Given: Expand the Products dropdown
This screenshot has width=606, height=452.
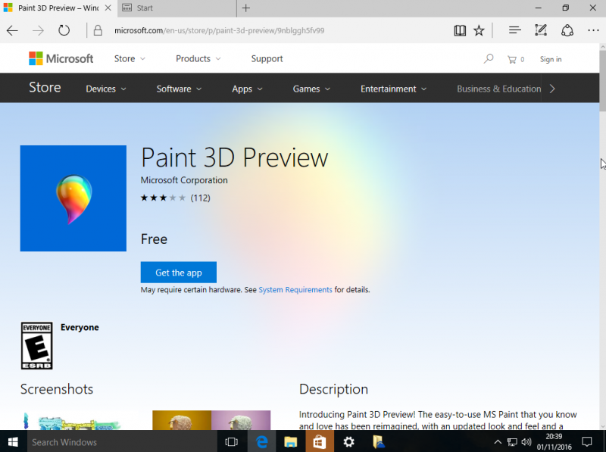Looking at the screenshot, I should click(x=198, y=59).
